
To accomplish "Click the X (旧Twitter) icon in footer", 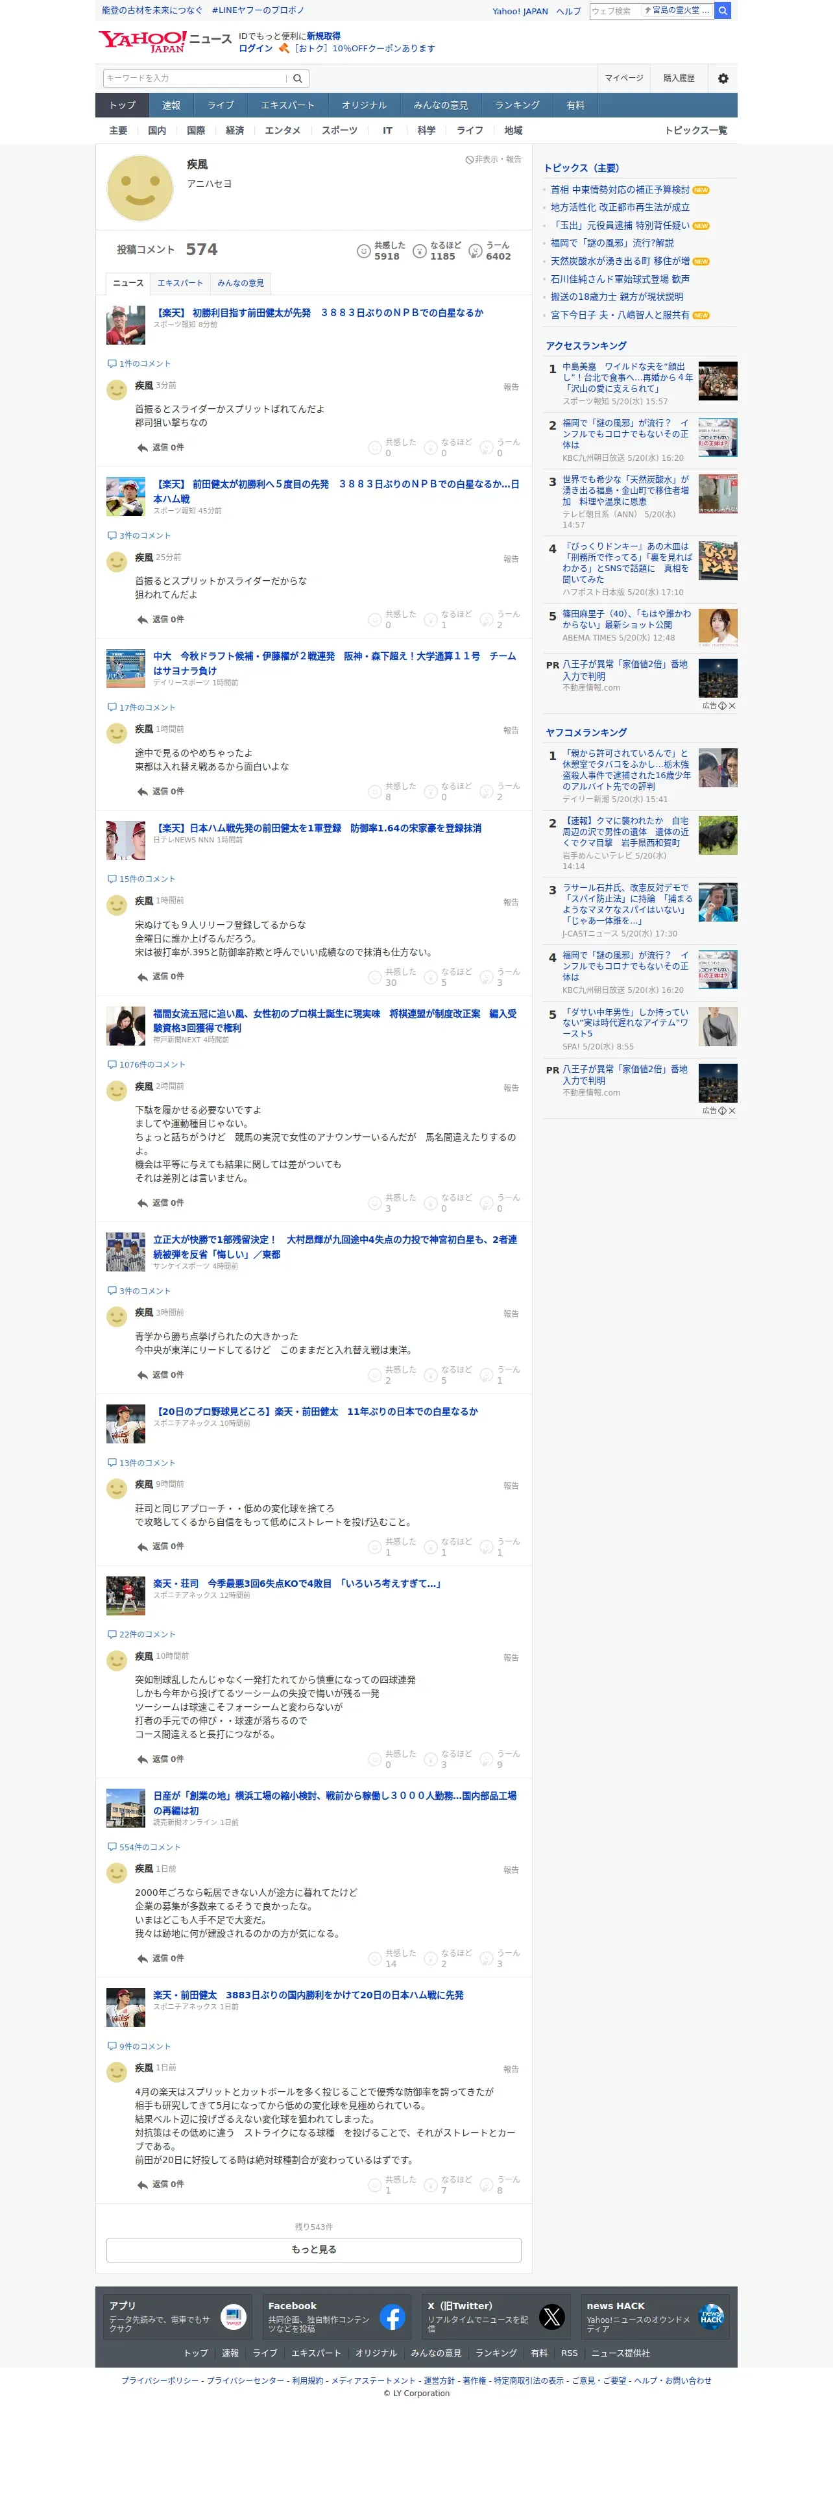I will coord(552,2318).
